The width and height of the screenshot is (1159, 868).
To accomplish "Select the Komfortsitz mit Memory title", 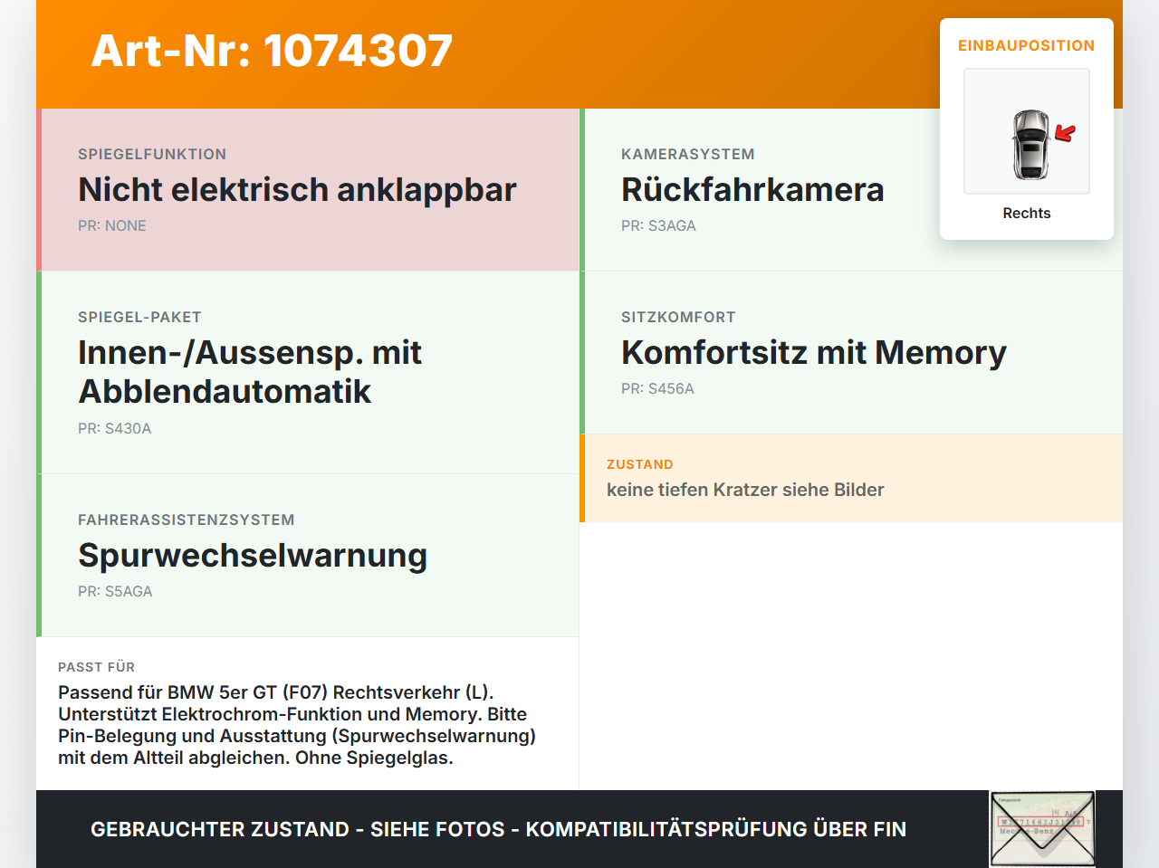I will 814,353.
